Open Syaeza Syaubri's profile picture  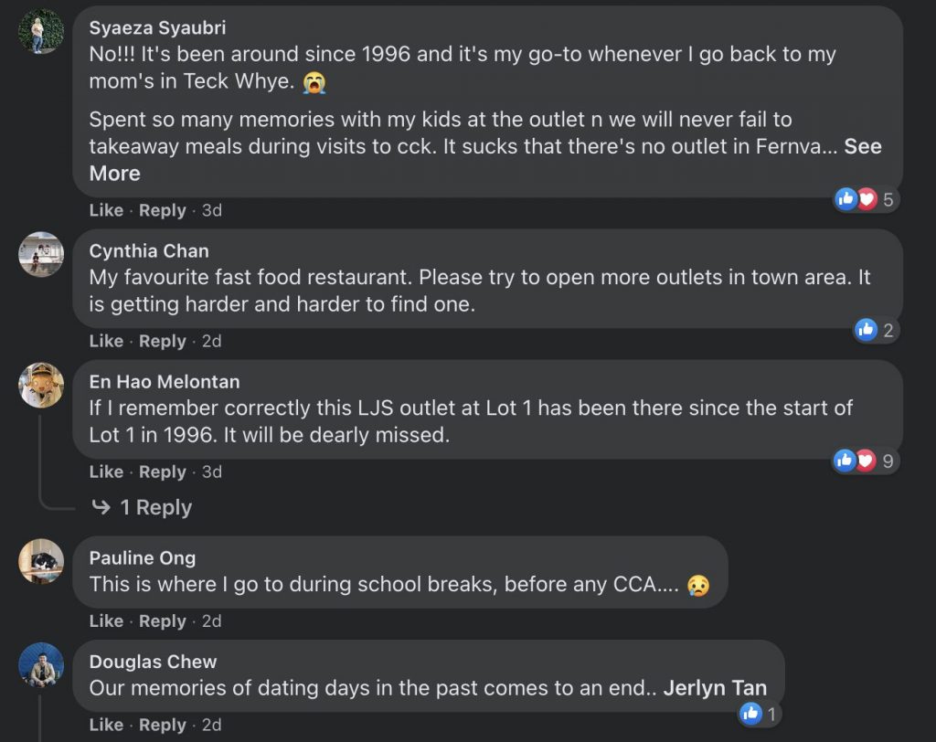click(x=41, y=31)
